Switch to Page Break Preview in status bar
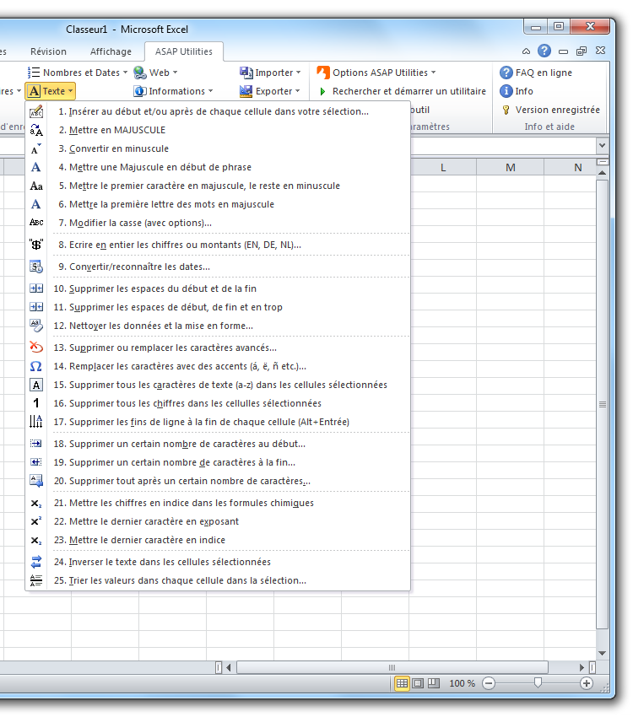The height and width of the screenshot is (717, 633). pyautogui.click(x=433, y=683)
